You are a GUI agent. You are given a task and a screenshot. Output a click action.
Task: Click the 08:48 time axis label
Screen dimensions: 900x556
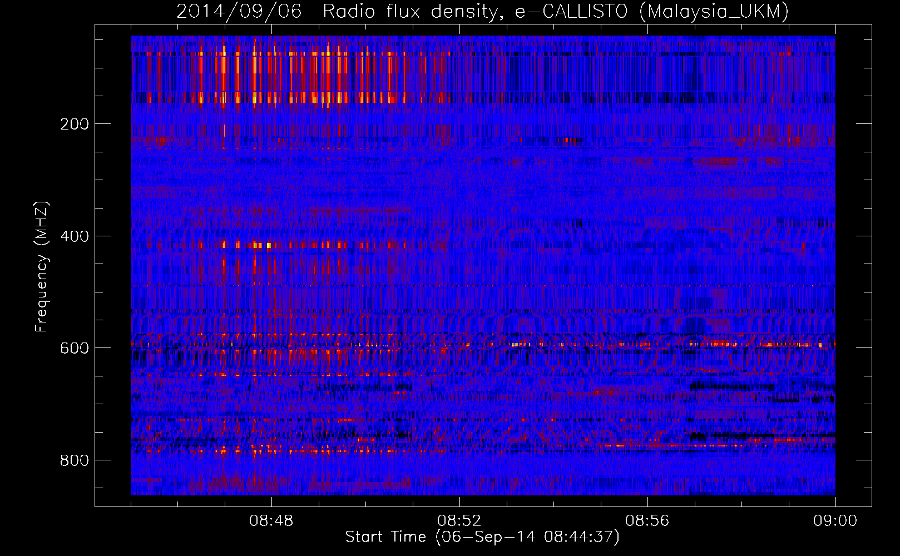click(271, 521)
